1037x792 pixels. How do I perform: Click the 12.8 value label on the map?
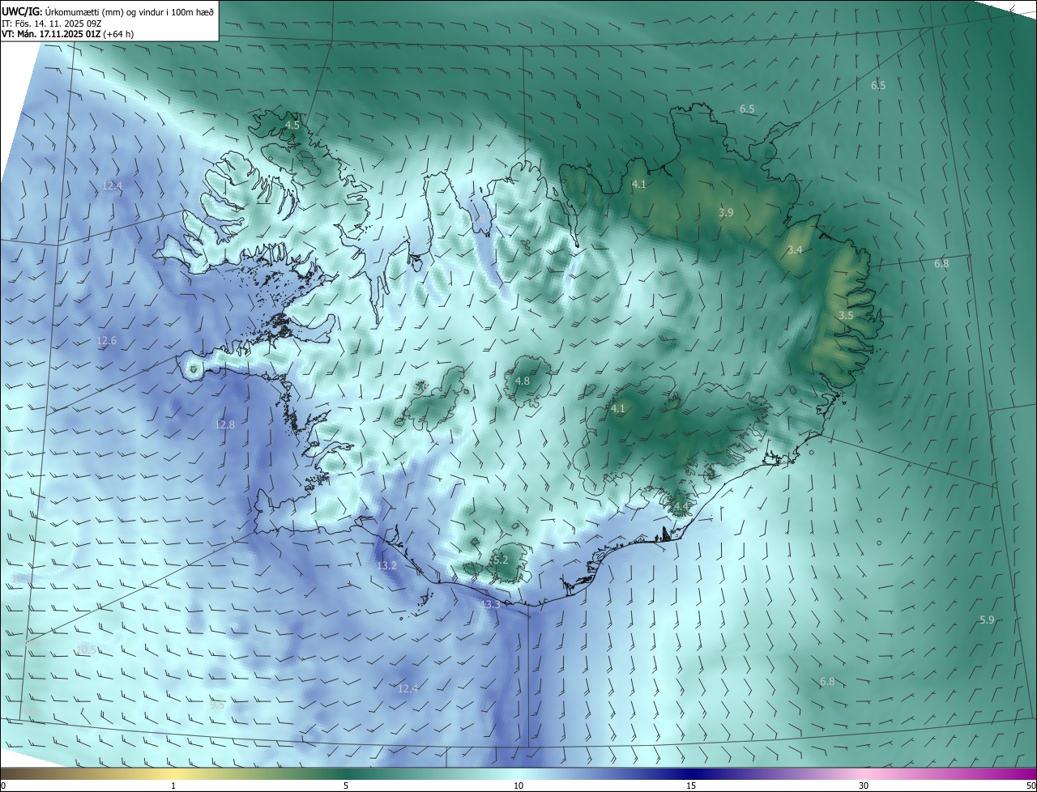[x=224, y=424]
